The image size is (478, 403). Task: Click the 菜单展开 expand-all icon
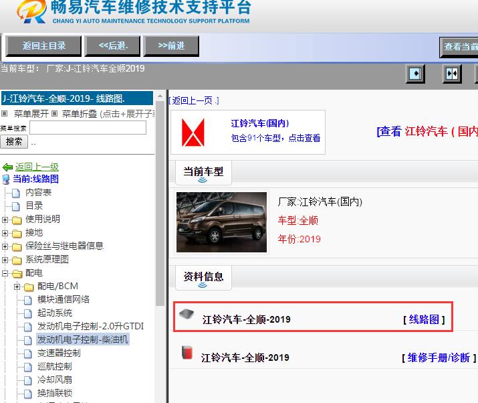[4, 114]
